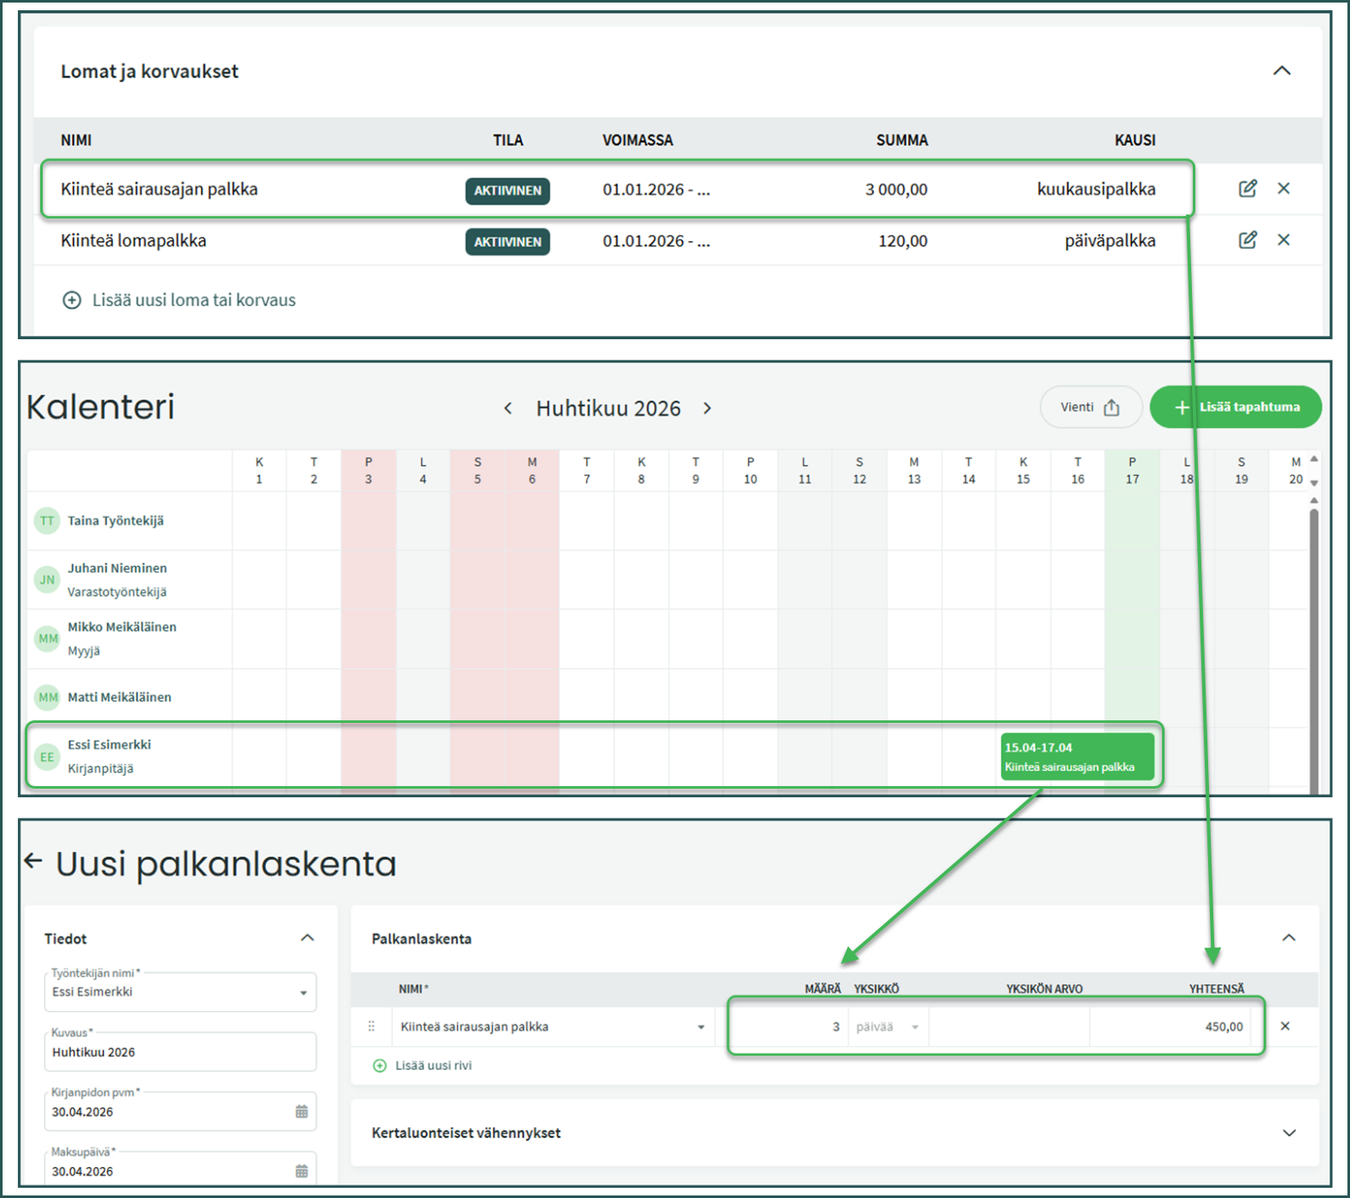Edit the Kiinteä sairausajan palkka row

pos(1247,189)
